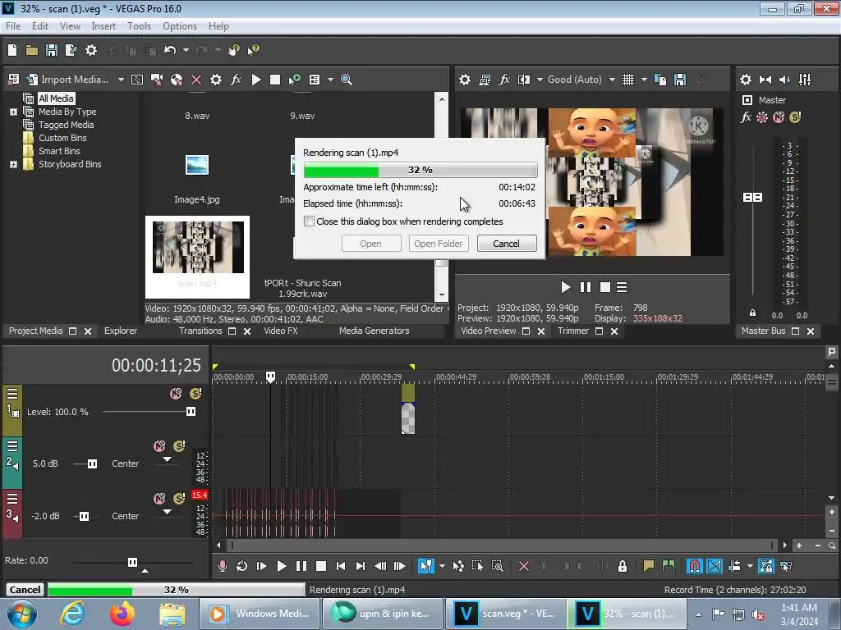Image resolution: width=841 pixels, height=630 pixels.
Task: Open the View menu
Action: pos(70,25)
